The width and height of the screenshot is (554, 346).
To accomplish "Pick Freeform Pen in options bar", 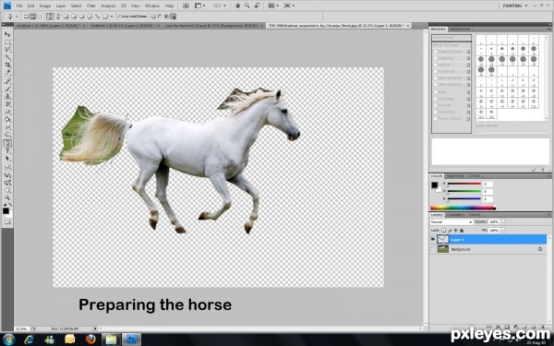I will (x=58, y=17).
